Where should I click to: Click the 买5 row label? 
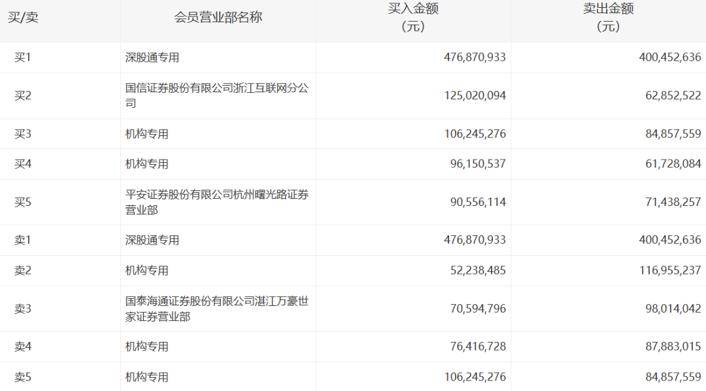[x=23, y=202]
